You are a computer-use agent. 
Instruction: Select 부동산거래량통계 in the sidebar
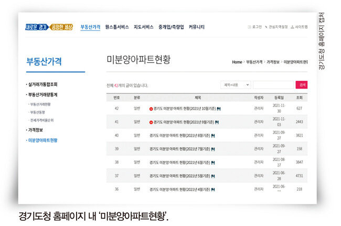pyautogui.click(x=42, y=95)
